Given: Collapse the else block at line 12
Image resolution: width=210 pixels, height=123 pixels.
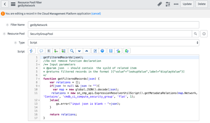Looking at the screenshot, I should click(39, 100).
